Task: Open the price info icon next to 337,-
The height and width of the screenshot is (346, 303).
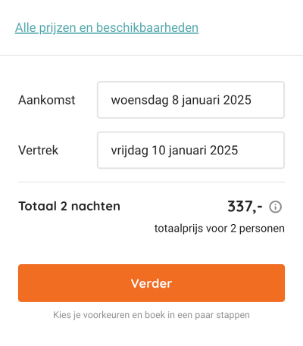Action: pyautogui.click(x=275, y=207)
